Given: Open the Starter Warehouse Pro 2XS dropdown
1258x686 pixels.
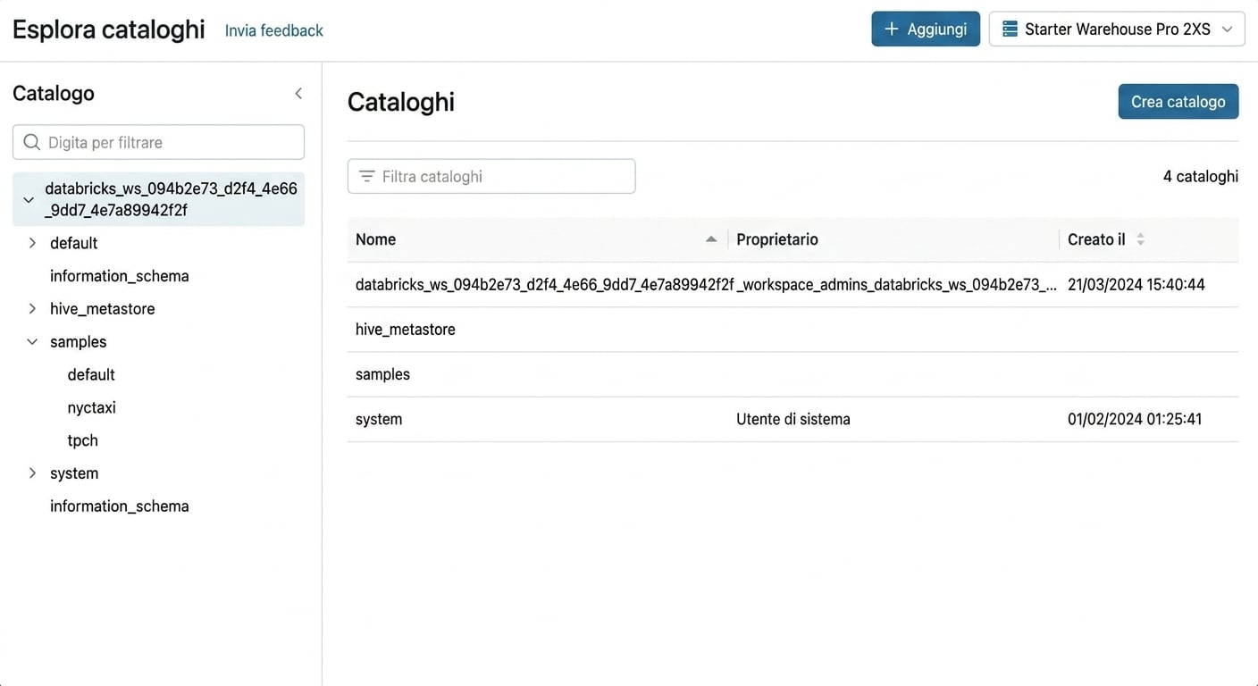Looking at the screenshot, I should [x=1117, y=29].
